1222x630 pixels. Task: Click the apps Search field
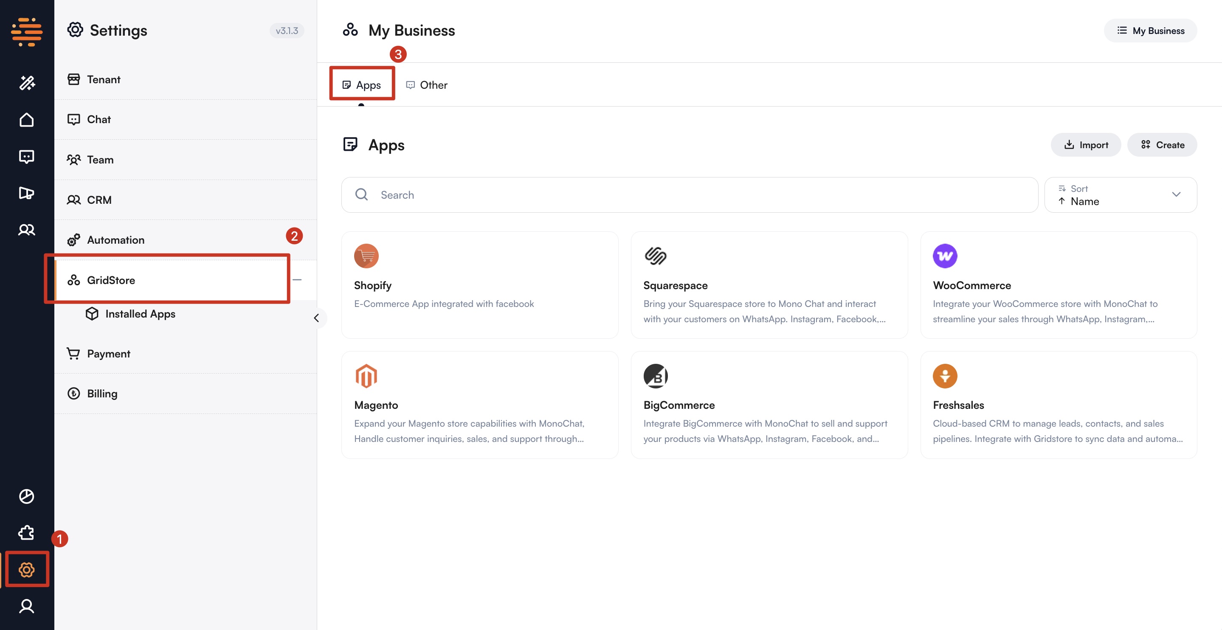point(689,195)
